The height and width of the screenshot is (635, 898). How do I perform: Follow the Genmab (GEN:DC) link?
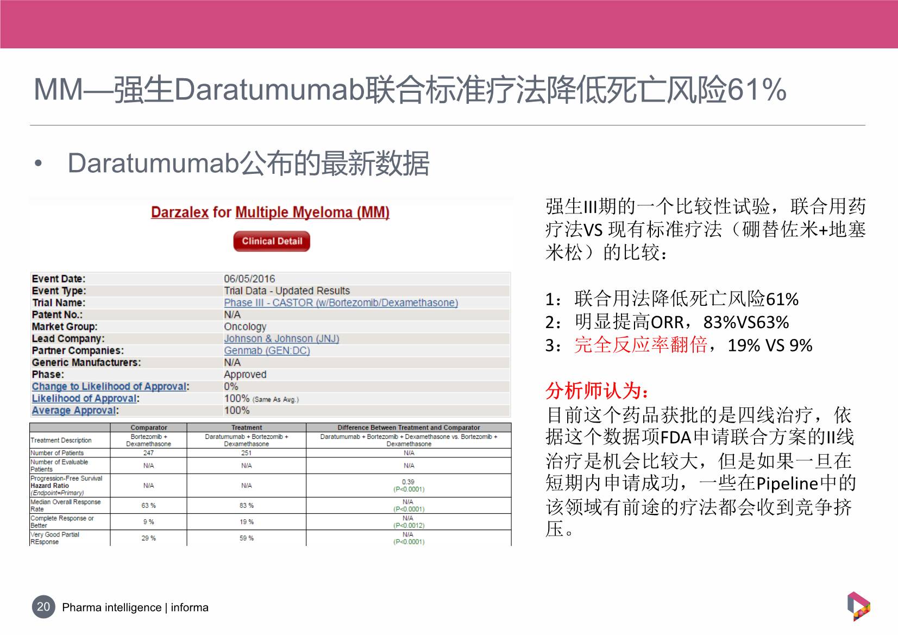267,350
